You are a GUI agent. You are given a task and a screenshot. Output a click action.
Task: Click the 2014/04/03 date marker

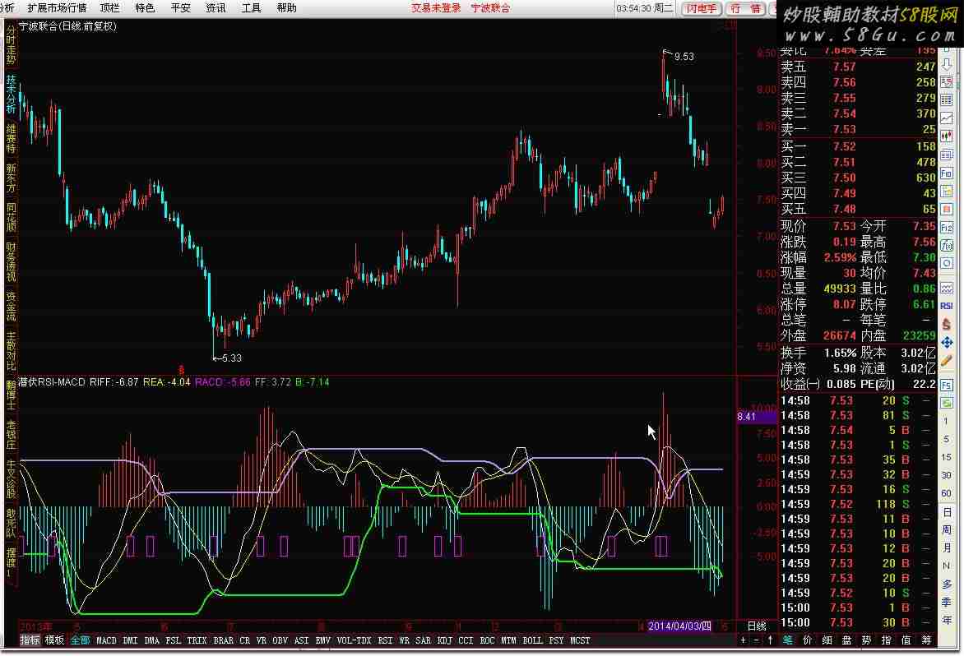point(679,626)
